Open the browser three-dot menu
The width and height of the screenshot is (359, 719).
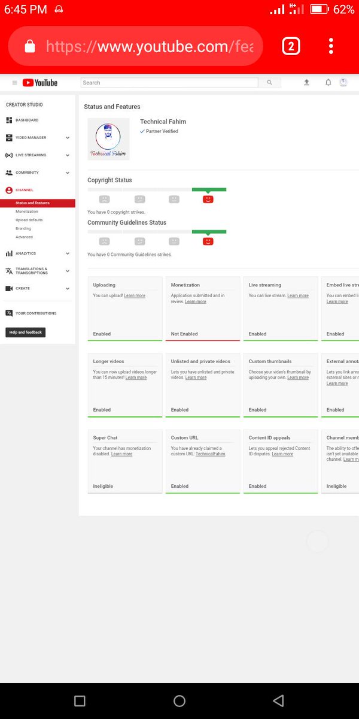click(331, 46)
